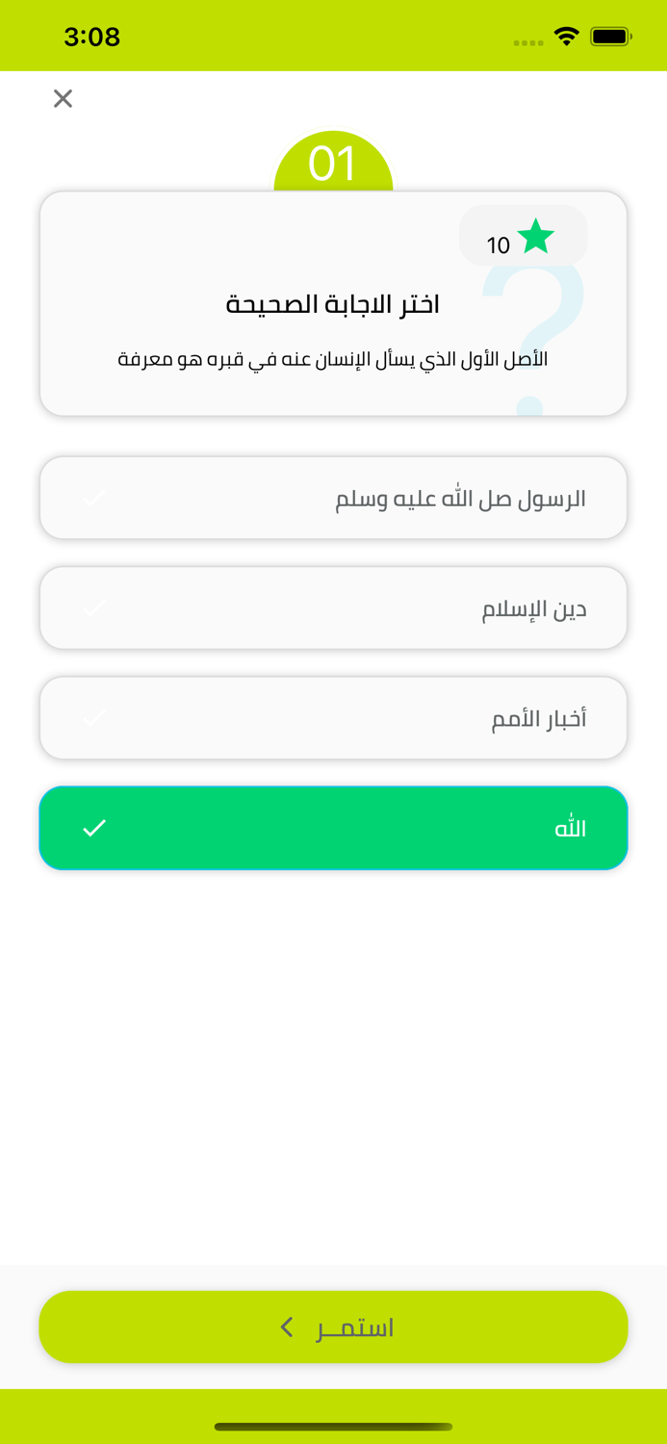Tap the points pill containing the star
This screenshot has width=667, height=1444.
click(525, 234)
